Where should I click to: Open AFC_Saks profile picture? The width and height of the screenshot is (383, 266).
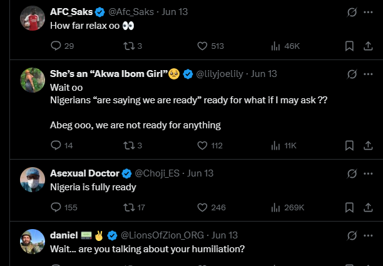coord(33,18)
